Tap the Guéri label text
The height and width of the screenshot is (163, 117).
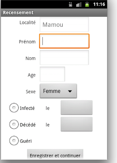[26, 141]
